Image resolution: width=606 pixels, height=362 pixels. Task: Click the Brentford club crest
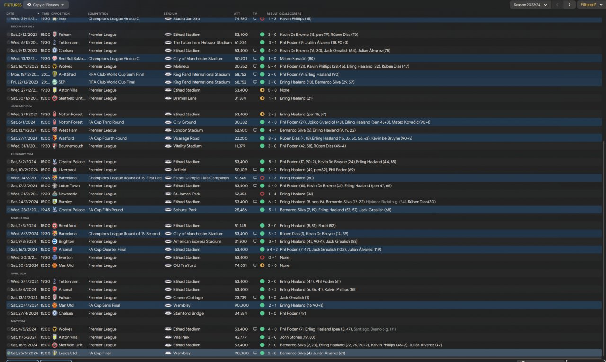pyautogui.click(x=55, y=226)
